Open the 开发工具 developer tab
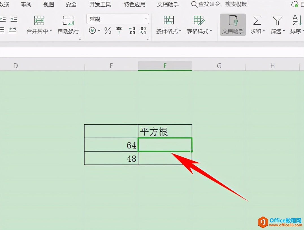 pos(100,4)
